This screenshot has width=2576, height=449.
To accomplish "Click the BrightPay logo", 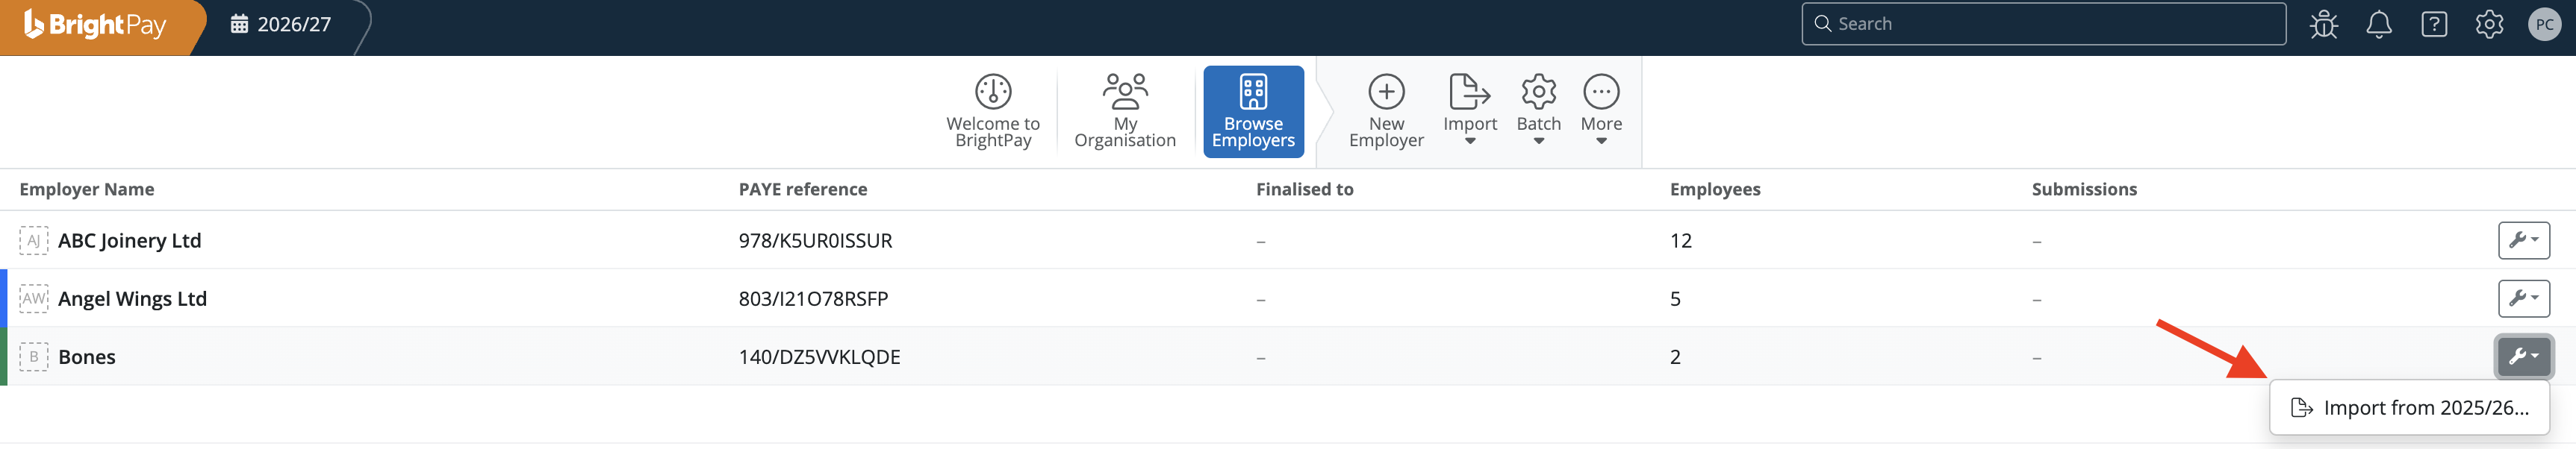I will pyautogui.click(x=95, y=25).
